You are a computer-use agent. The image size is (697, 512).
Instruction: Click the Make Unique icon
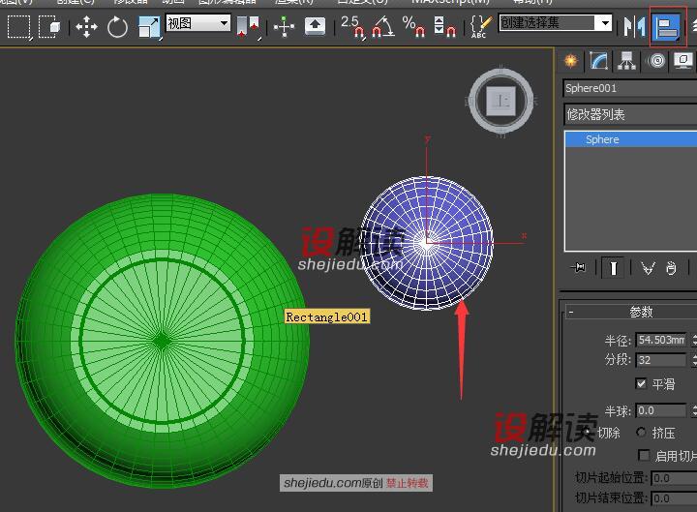[x=648, y=267]
